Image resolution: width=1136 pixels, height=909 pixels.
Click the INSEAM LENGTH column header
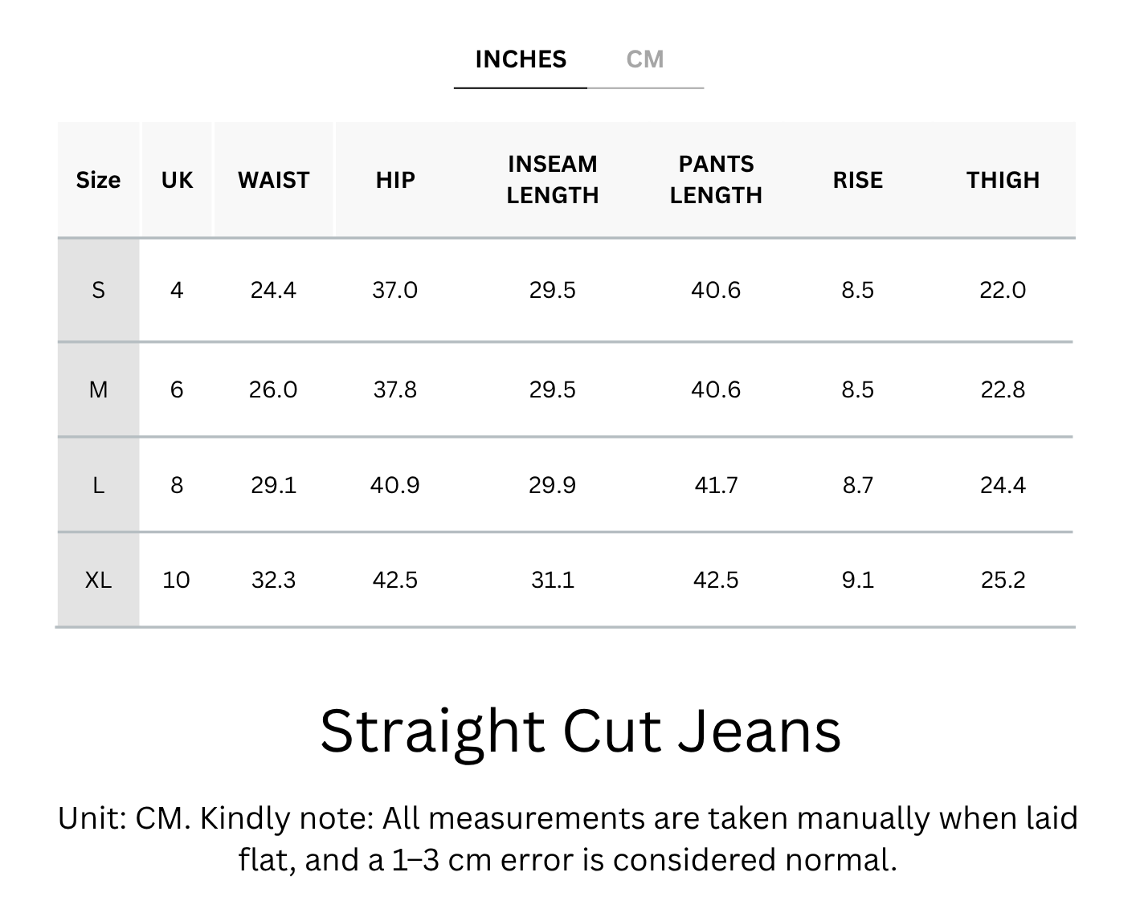[553, 180]
